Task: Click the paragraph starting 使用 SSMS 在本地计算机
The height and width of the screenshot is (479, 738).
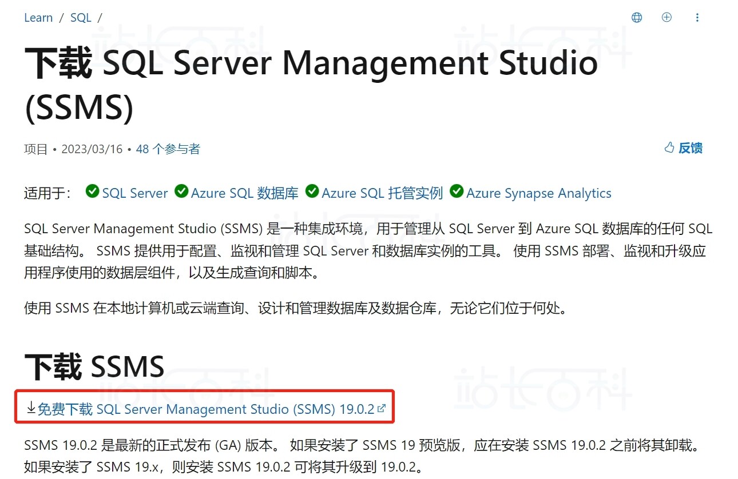Action: pyautogui.click(x=297, y=309)
